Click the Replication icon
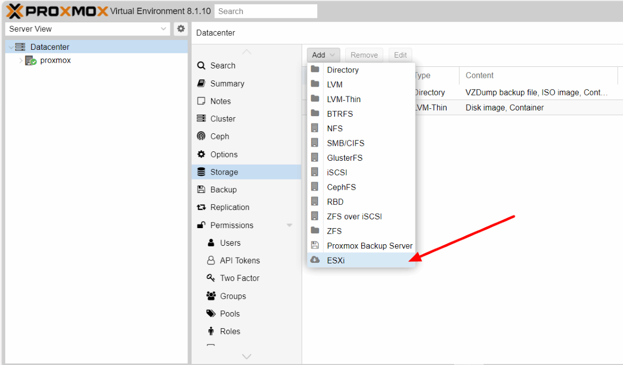The image size is (623, 365). (201, 207)
